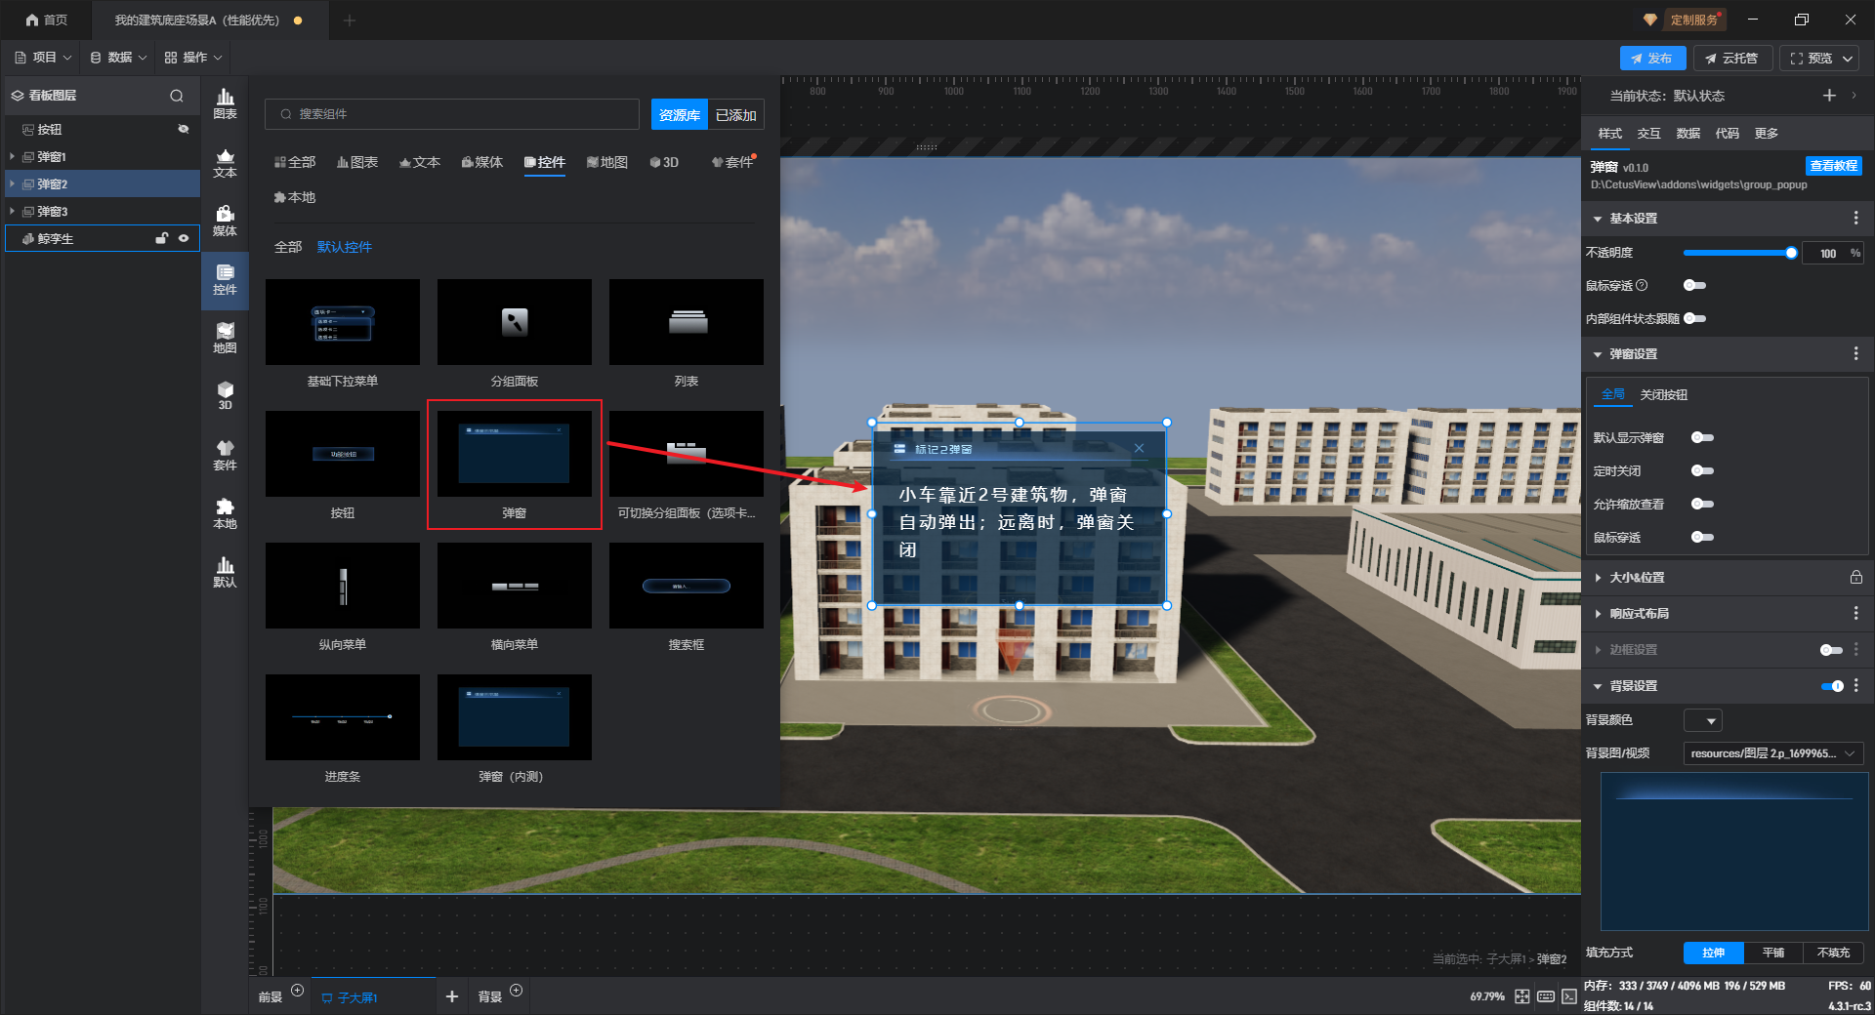Select the 弹窗 component thumbnail
Image resolution: width=1875 pixels, height=1015 pixels.
point(515,454)
